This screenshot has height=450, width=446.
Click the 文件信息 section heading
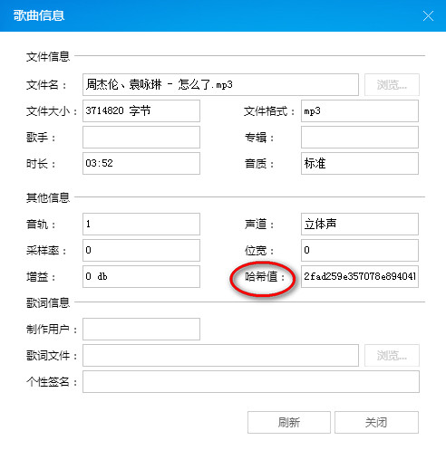click(x=48, y=56)
